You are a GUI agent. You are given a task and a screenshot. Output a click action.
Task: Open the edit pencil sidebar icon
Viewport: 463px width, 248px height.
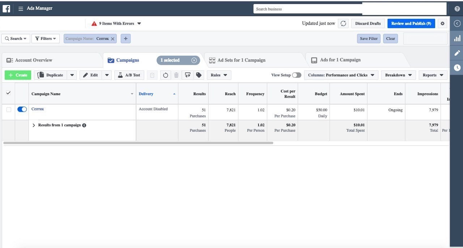click(457, 53)
